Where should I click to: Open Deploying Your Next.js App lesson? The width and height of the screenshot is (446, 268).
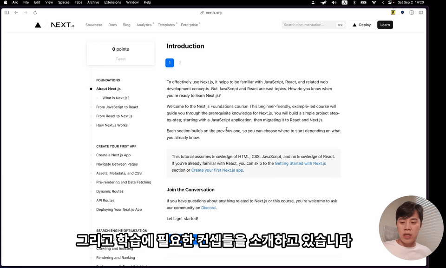119,210
